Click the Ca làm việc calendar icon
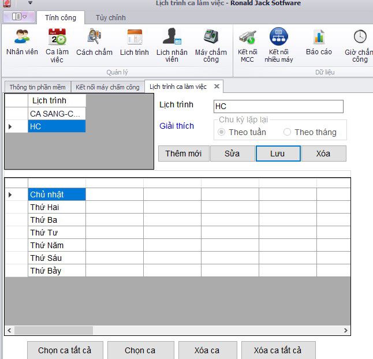373x359 pixels. pyautogui.click(x=57, y=38)
